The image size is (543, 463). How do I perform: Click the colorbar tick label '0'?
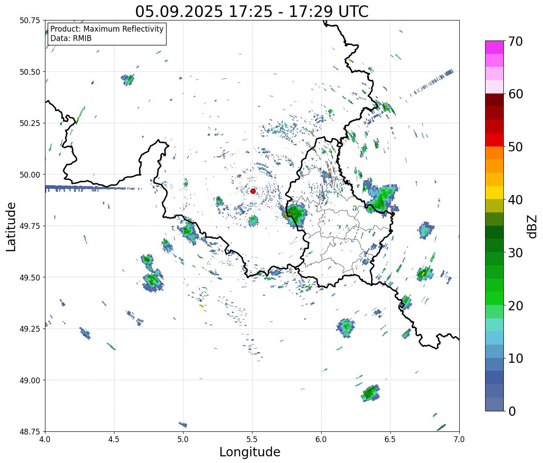pos(511,411)
